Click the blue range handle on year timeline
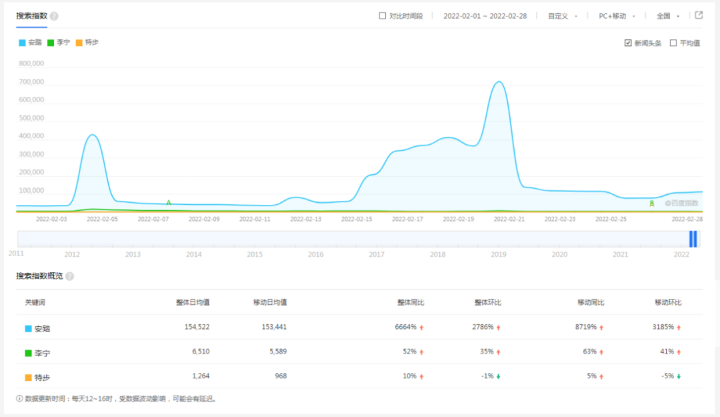 [693, 239]
